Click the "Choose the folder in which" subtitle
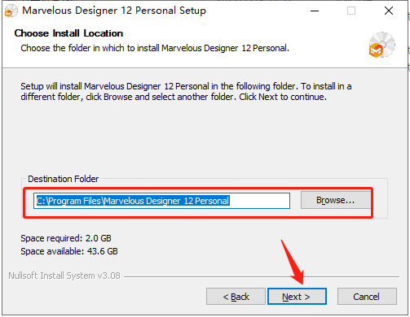Image resolution: width=410 pixels, height=317 pixels. (155, 48)
